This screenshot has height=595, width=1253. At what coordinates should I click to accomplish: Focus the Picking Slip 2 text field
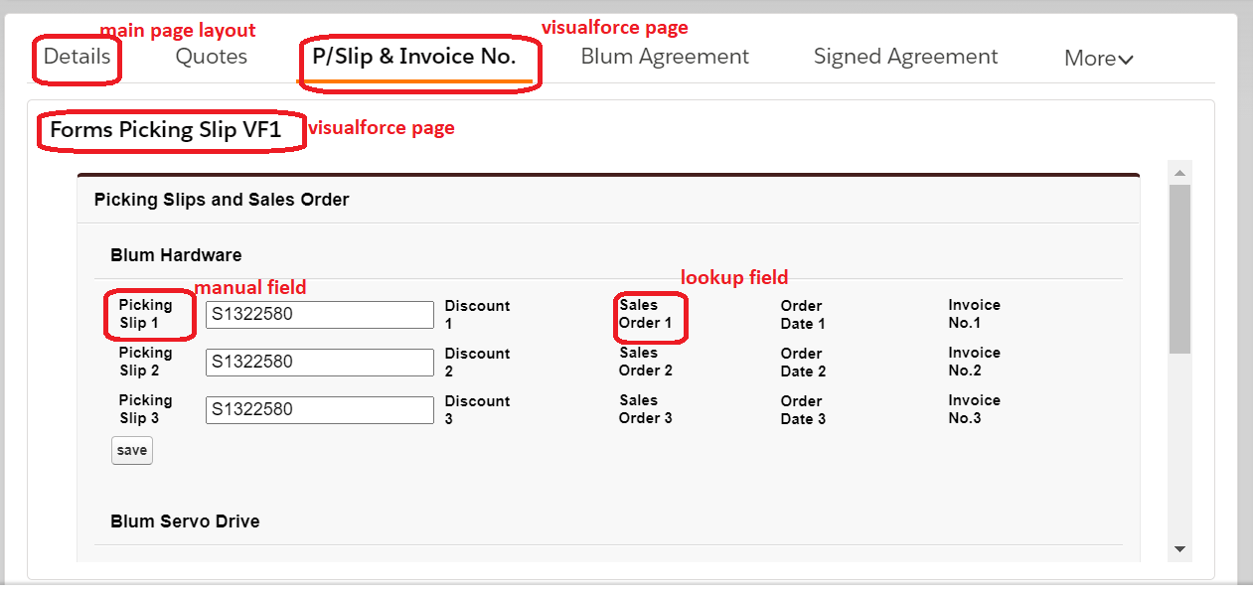point(320,363)
